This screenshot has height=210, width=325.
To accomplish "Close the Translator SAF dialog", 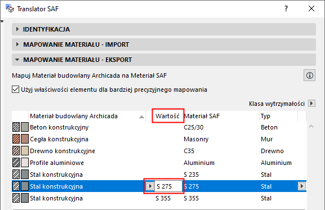I will point(311,8).
